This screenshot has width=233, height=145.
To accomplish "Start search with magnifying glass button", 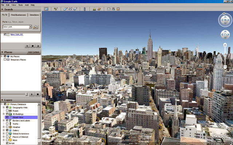I will click(x=35, y=27).
